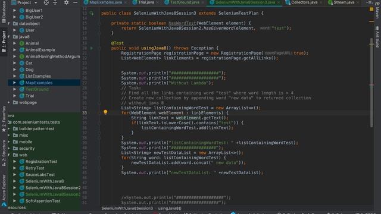The height and width of the screenshot is (214, 381).
Task: Open the Ant Build tool window
Action: [x=377, y=36]
